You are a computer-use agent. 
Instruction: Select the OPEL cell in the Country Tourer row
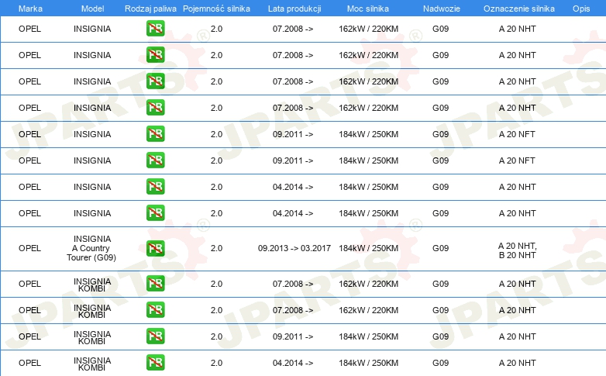point(29,248)
